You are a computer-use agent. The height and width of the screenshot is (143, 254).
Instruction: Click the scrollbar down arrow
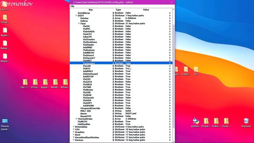pos(174,142)
